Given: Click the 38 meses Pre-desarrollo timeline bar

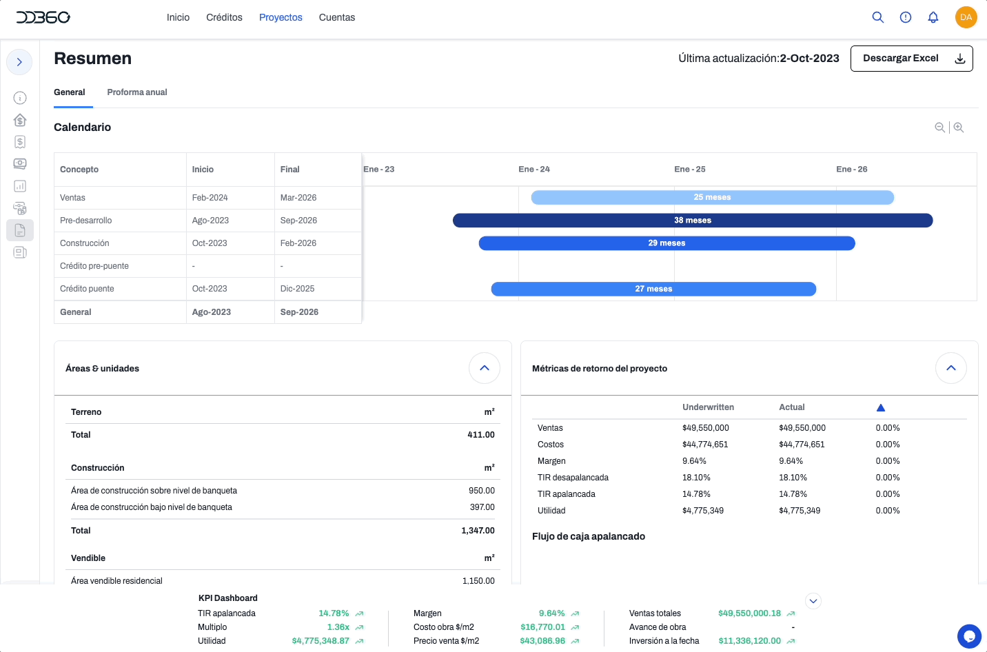Looking at the screenshot, I should pyautogui.click(x=692, y=221).
